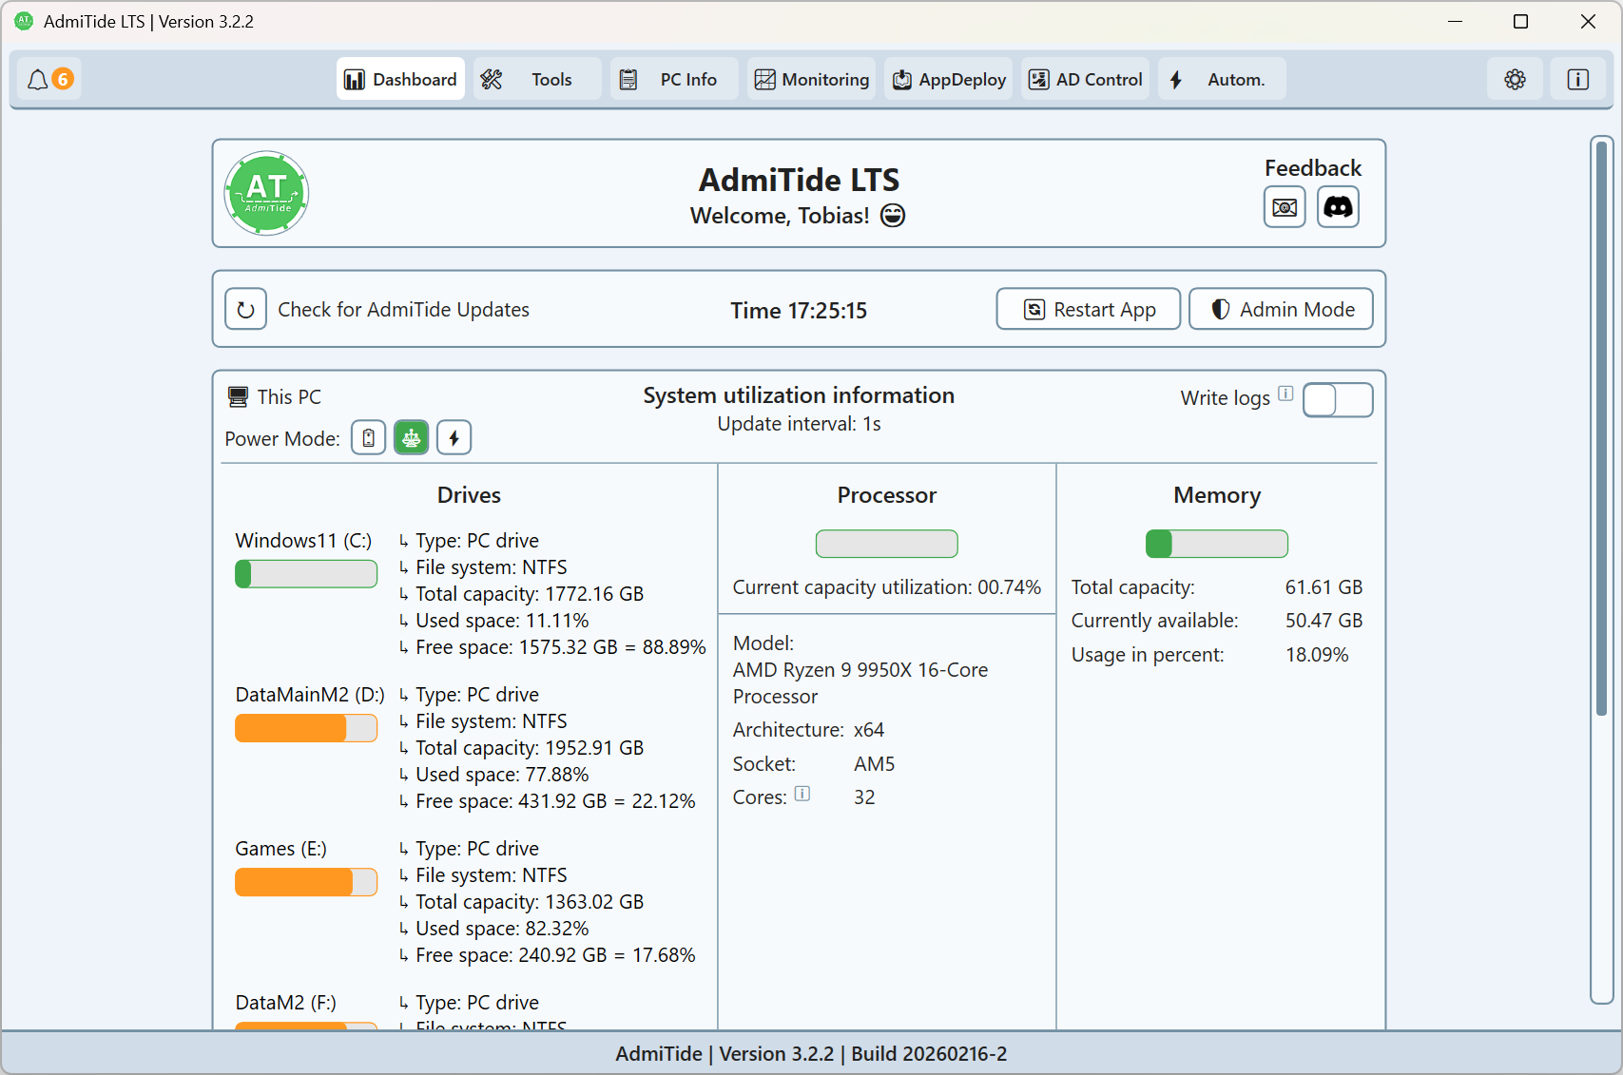The image size is (1623, 1075).
Task: Click the AdmiTide circular logo
Action: pyautogui.click(x=266, y=193)
